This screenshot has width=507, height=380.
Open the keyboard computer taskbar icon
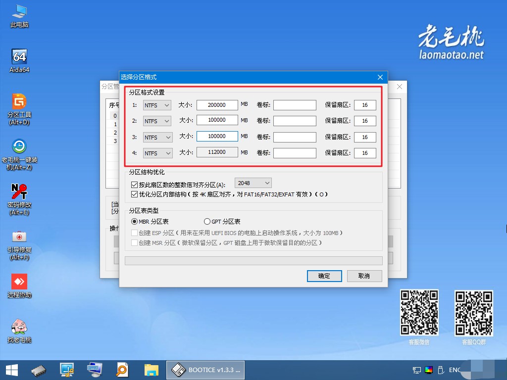coord(95,370)
